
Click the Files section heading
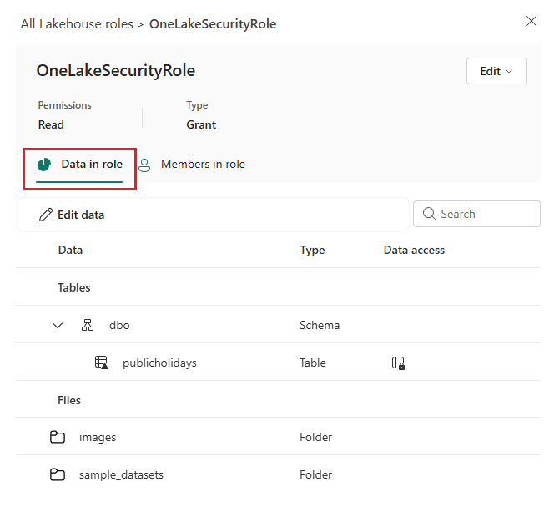coord(69,401)
